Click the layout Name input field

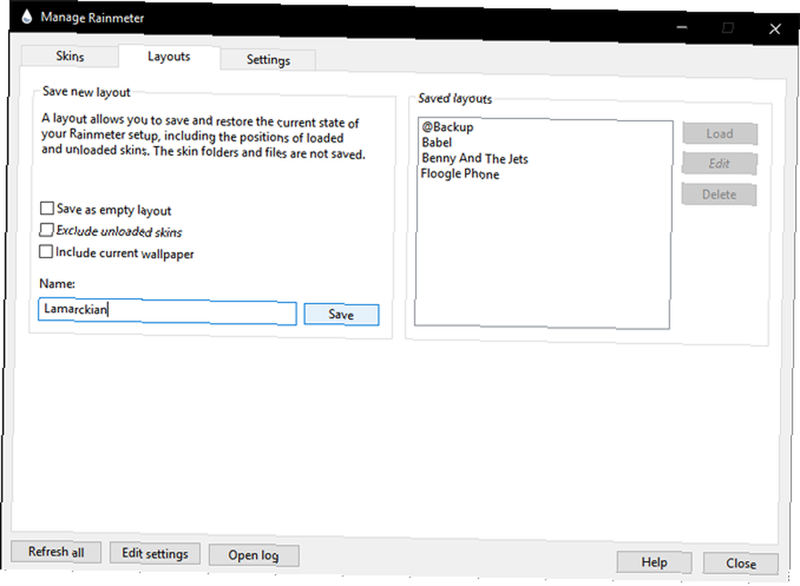pyautogui.click(x=167, y=312)
